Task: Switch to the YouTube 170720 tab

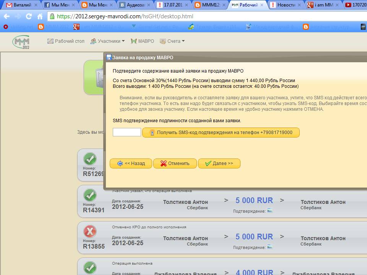Action: (x=356, y=5)
